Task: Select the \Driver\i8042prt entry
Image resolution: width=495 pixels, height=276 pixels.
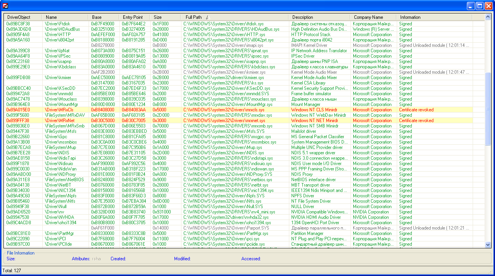Action: click(238, 40)
